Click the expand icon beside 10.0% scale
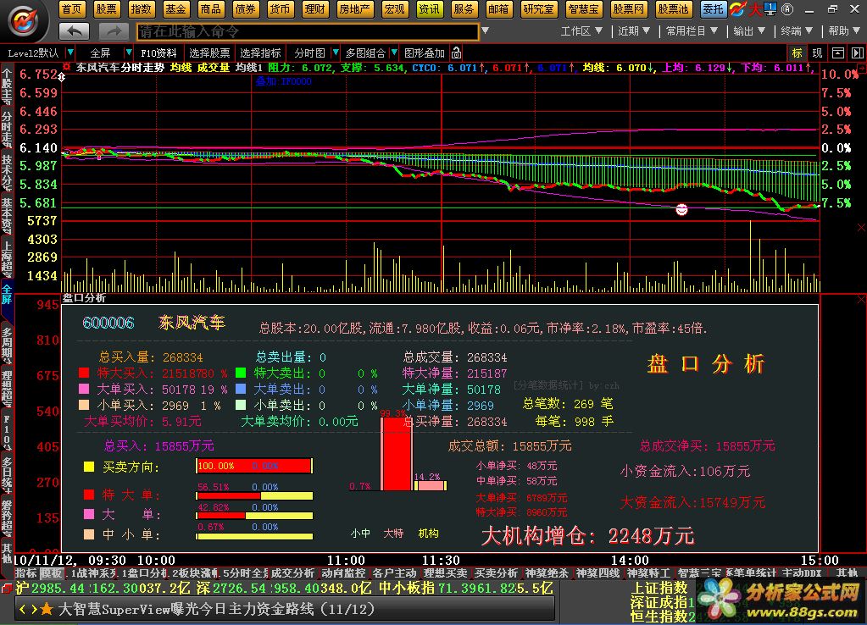 [x=861, y=69]
